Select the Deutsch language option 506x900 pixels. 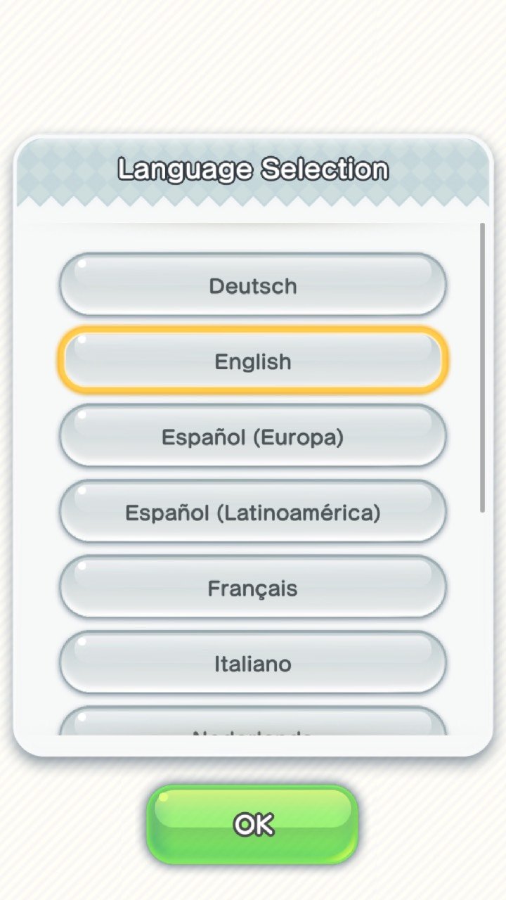click(x=252, y=285)
